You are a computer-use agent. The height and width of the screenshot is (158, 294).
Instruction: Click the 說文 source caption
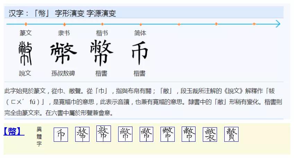click(25, 73)
